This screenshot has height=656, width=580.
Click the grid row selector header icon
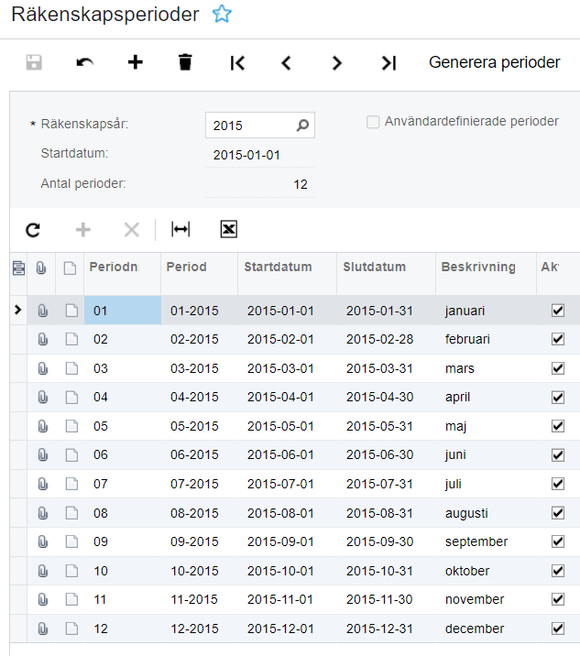(18, 268)
